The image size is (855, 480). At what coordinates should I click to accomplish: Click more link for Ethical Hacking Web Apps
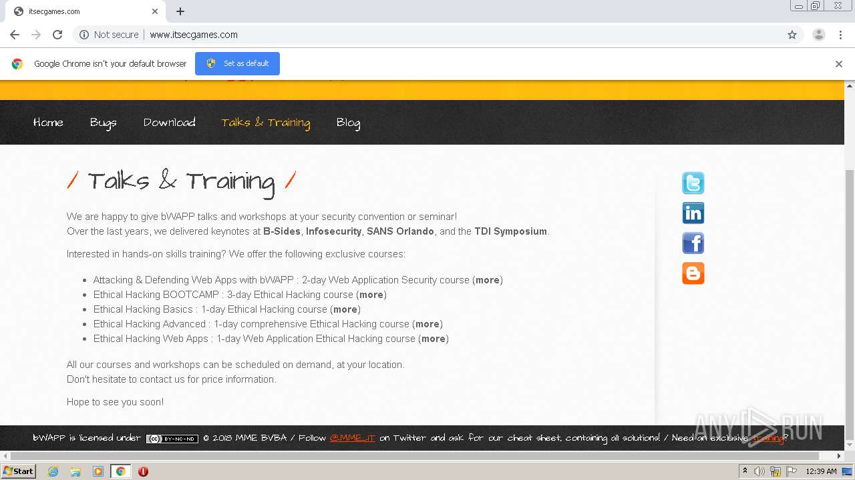click(434, 339)
